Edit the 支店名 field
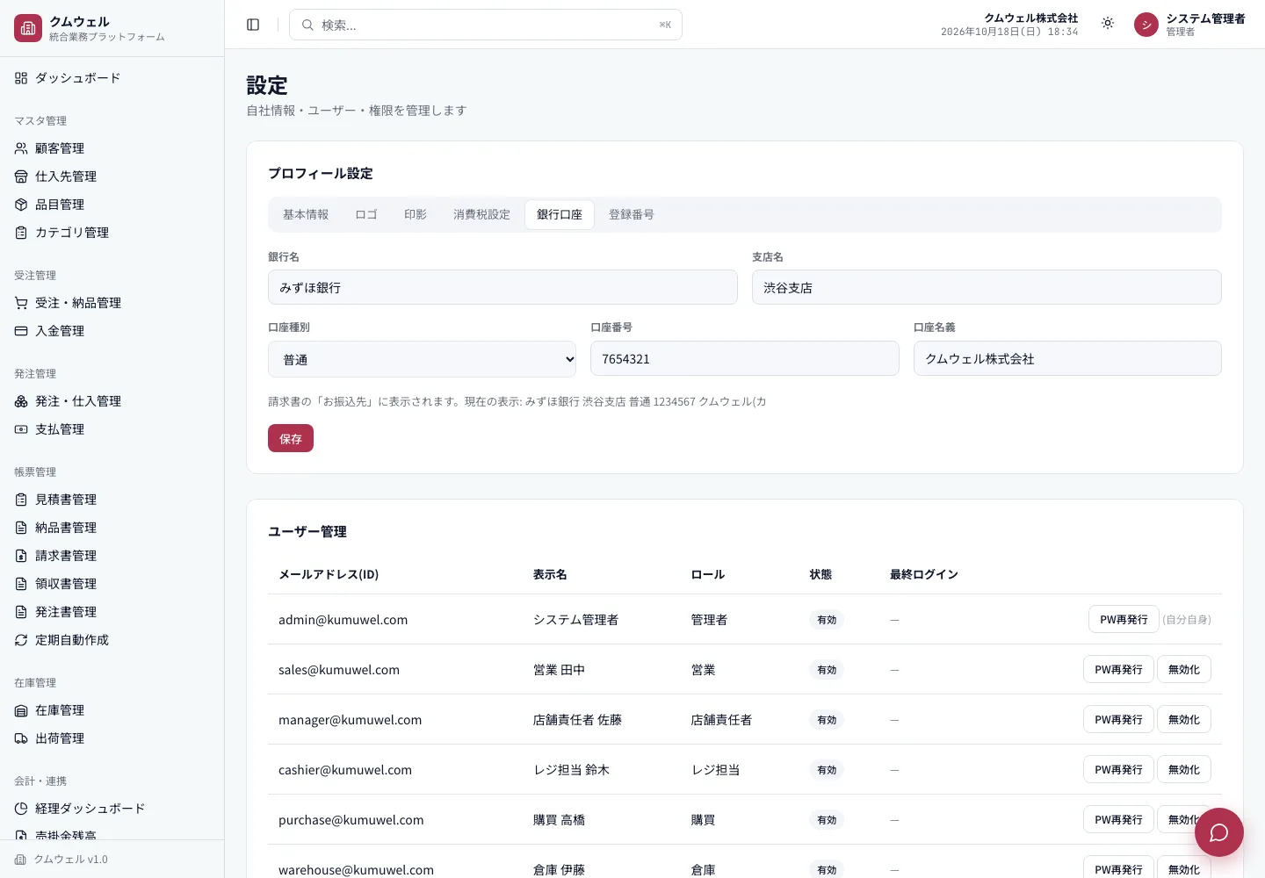Viewport: 1265px width, 878px height. pyautogui.click(x=987, y=287)
